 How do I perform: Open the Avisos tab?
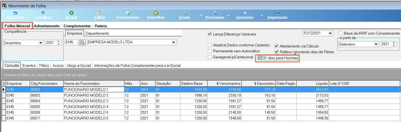(58, 65)
